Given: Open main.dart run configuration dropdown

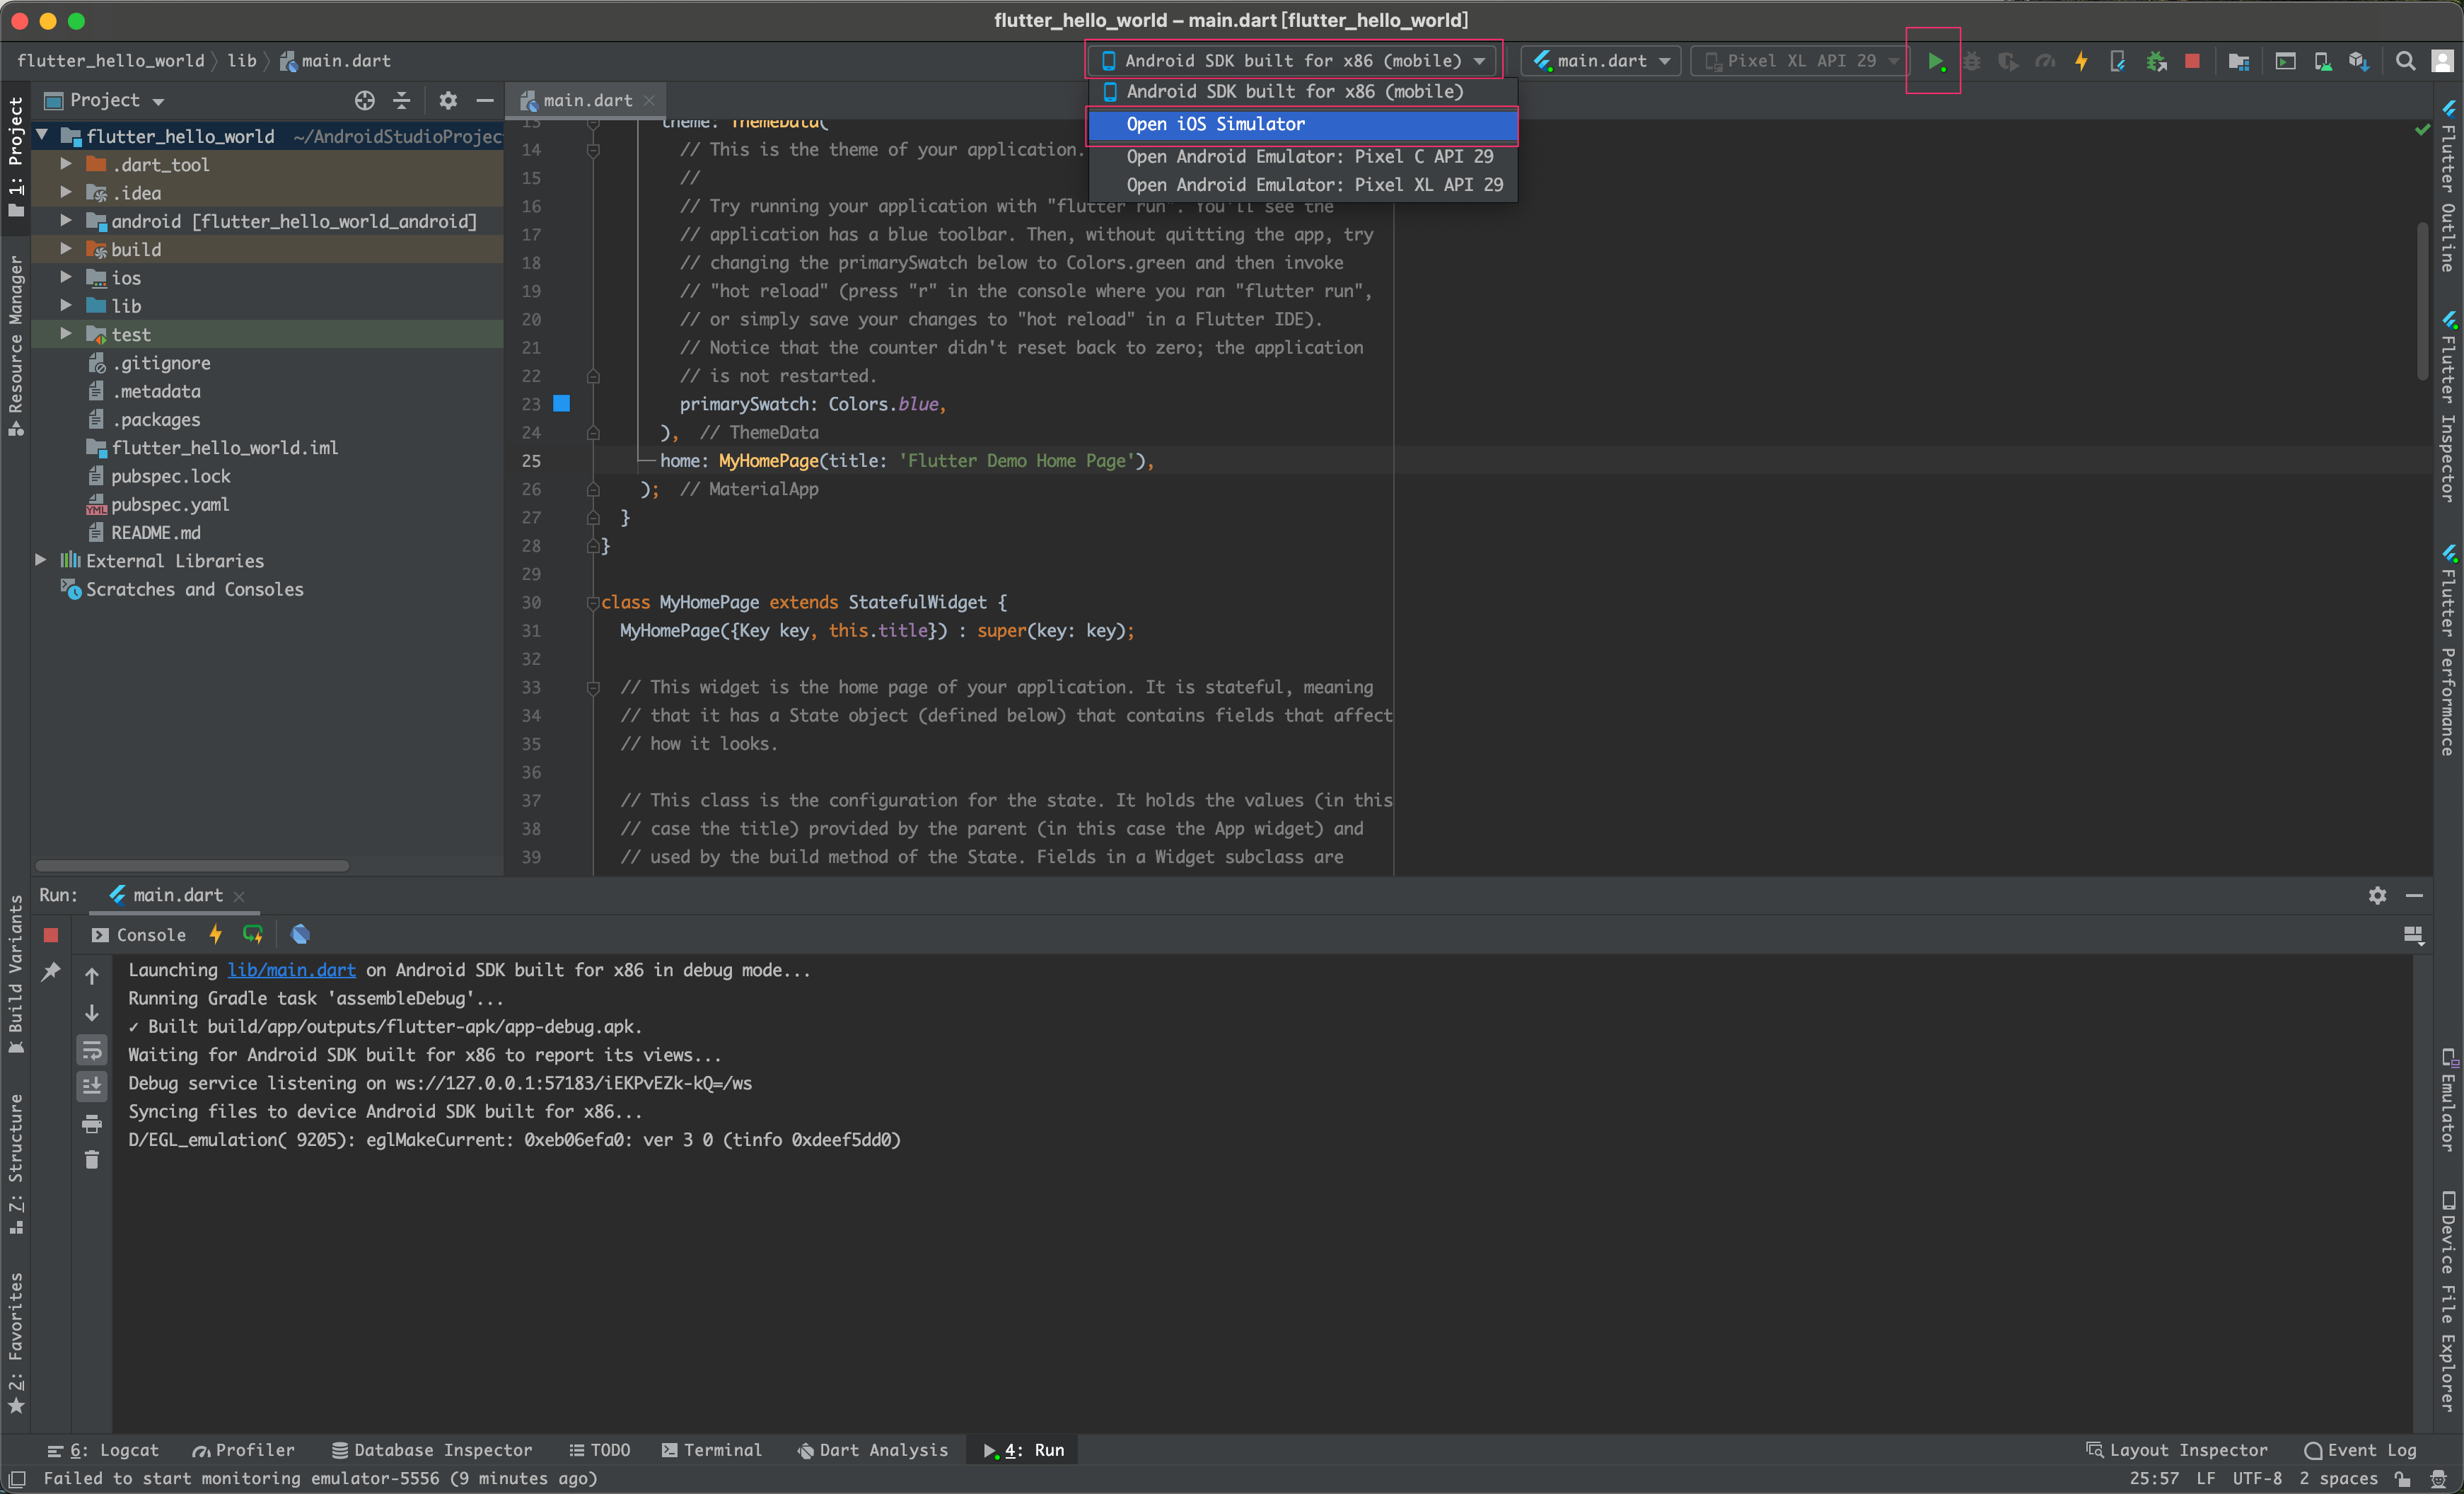Looking at the screenshot, I should coord(1601,61).
